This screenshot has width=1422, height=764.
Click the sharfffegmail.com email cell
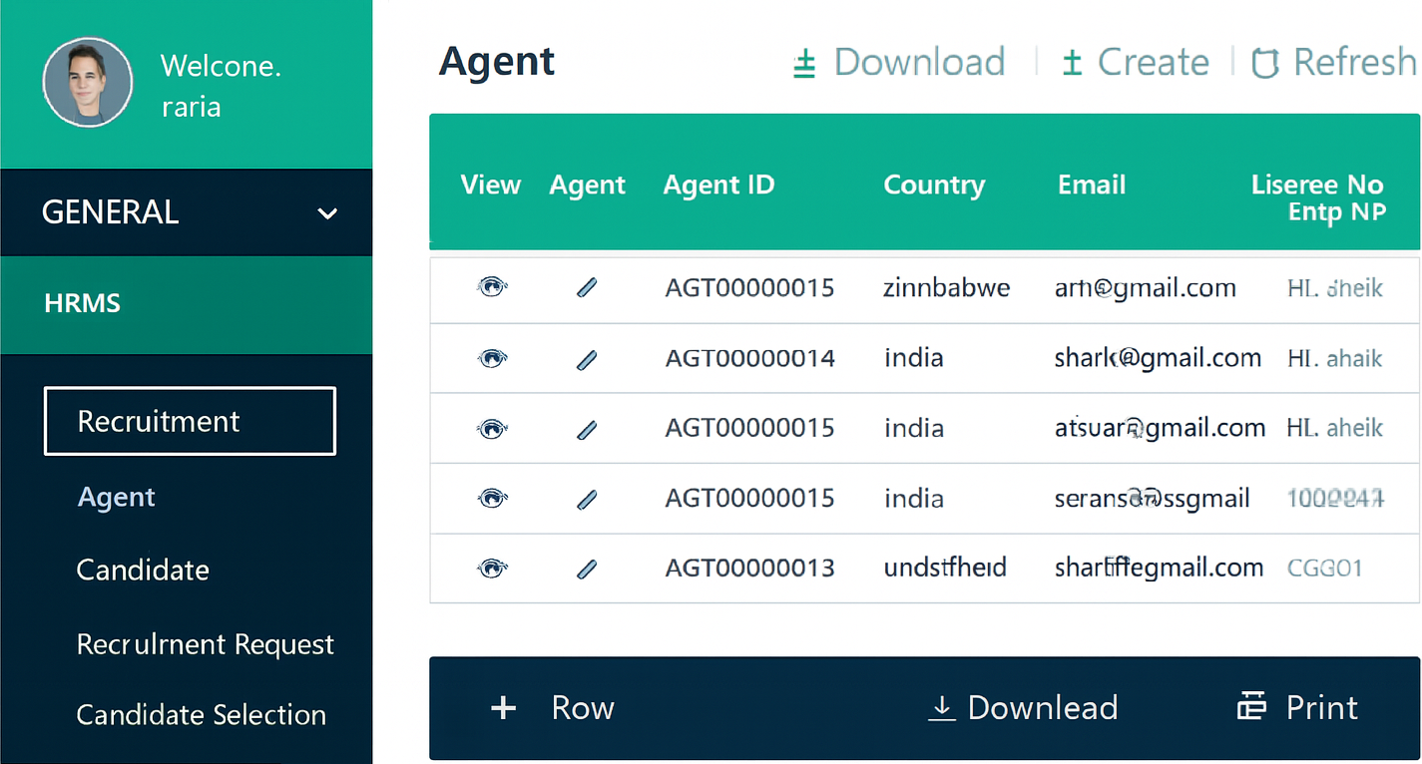(x=1159, y=569)
